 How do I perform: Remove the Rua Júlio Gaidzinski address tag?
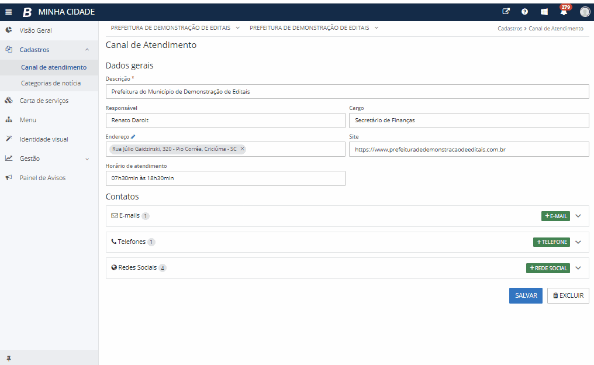coord(242,149)
